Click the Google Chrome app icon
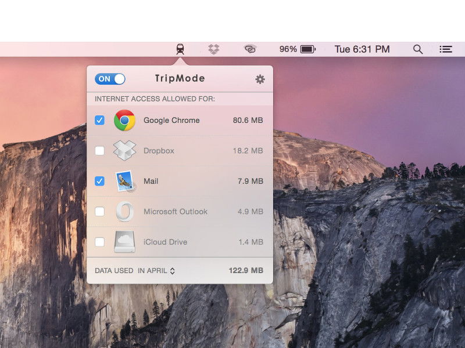 124,120
